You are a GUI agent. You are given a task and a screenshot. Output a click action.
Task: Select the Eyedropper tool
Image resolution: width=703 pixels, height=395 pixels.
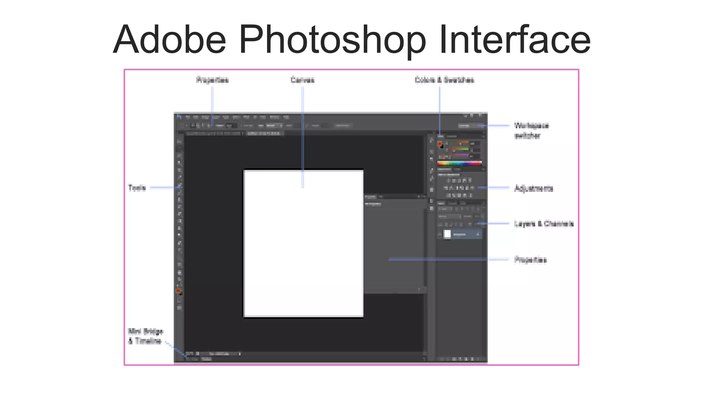179,177
